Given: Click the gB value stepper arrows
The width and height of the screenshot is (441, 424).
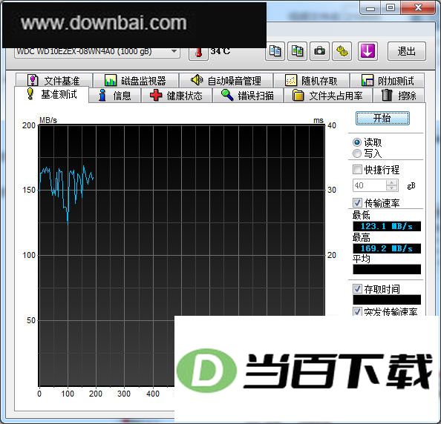Looking at the screenshot, I should (x=392, y=185).
